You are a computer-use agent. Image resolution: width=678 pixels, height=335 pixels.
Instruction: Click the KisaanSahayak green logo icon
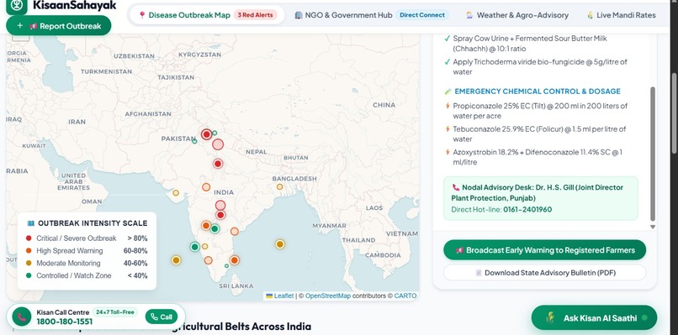tap(17, 6)
